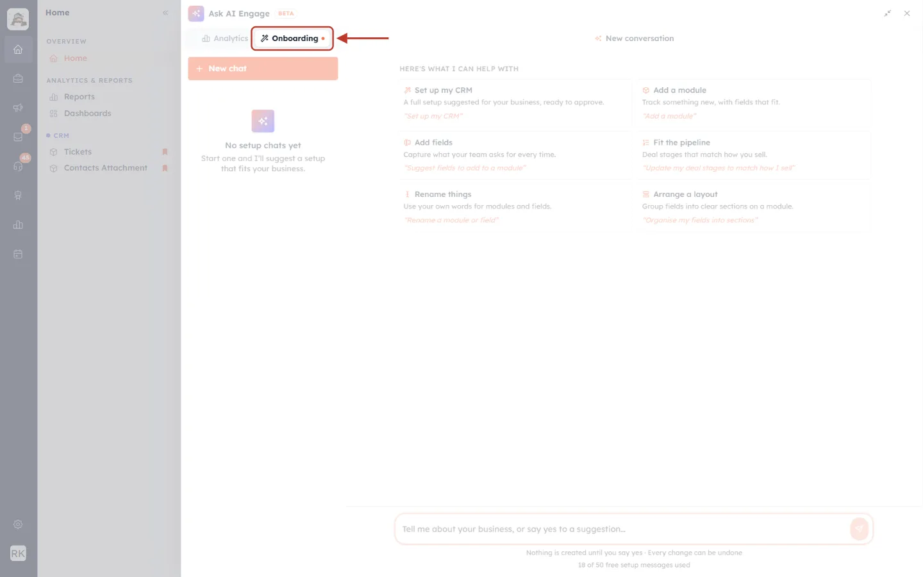Click the Ask AI Engage sparkle icon
The image size is (923, 577).
[x=196, y=13]
